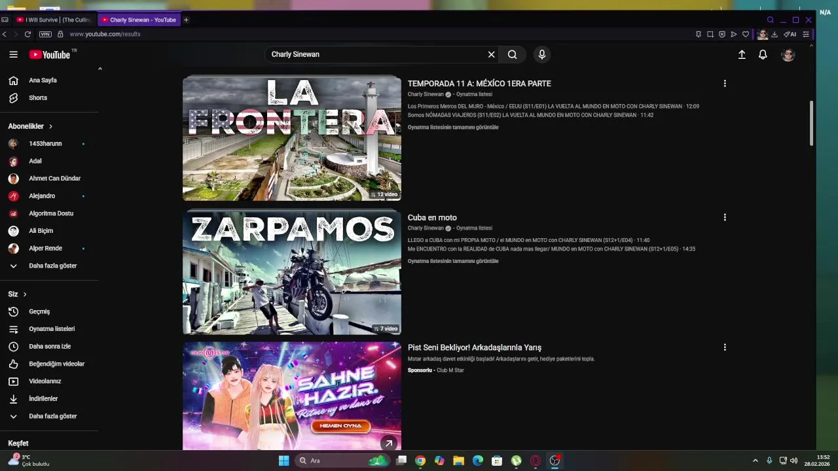The image size is (838, 471).
Task: Select the 'Charly Sinewan - YouTube' tab
Action: (139, 20)
